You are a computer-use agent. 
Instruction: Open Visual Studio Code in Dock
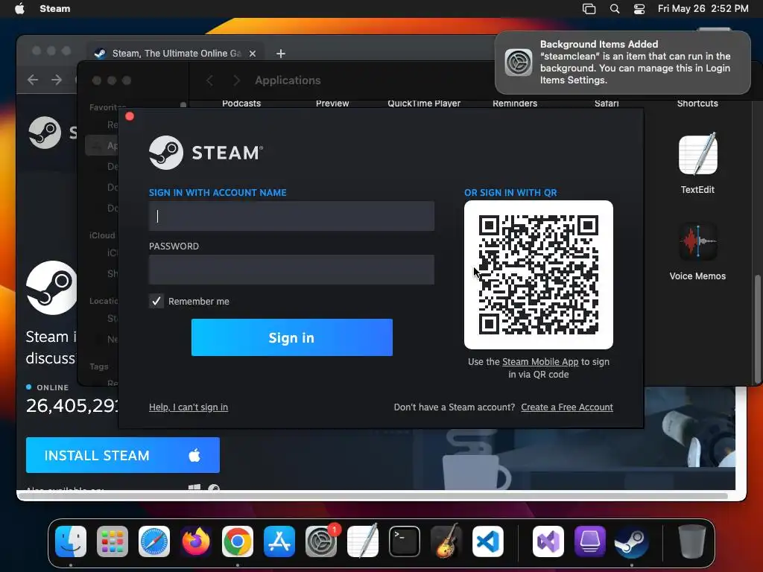488,541
